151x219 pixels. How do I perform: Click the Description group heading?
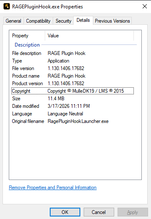[x=27, y=45]
